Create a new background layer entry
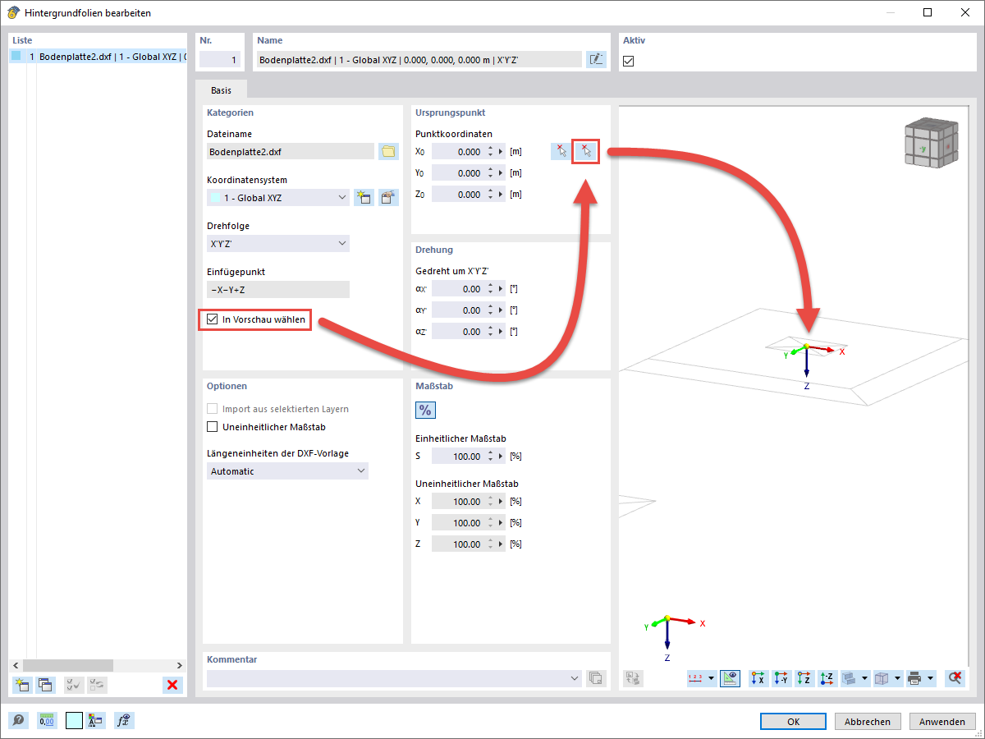985x739 pixels. coord(21,685)
